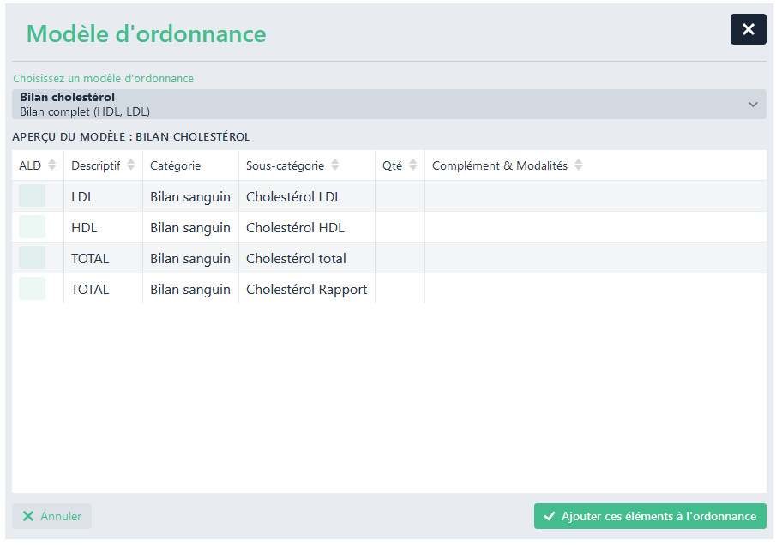
Task: Click Annuler to cancel
Action: click(x=51, y=516)
